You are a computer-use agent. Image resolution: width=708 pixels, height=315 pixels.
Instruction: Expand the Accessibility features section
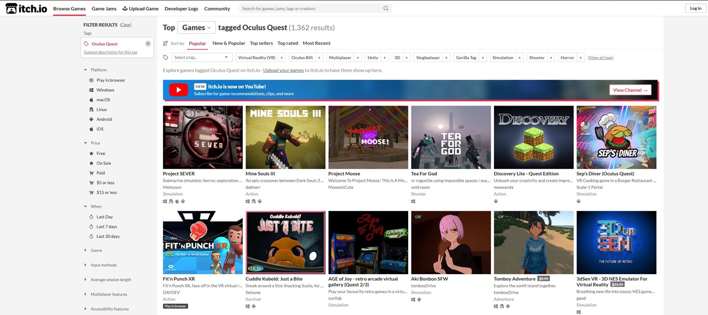[106, 309]
